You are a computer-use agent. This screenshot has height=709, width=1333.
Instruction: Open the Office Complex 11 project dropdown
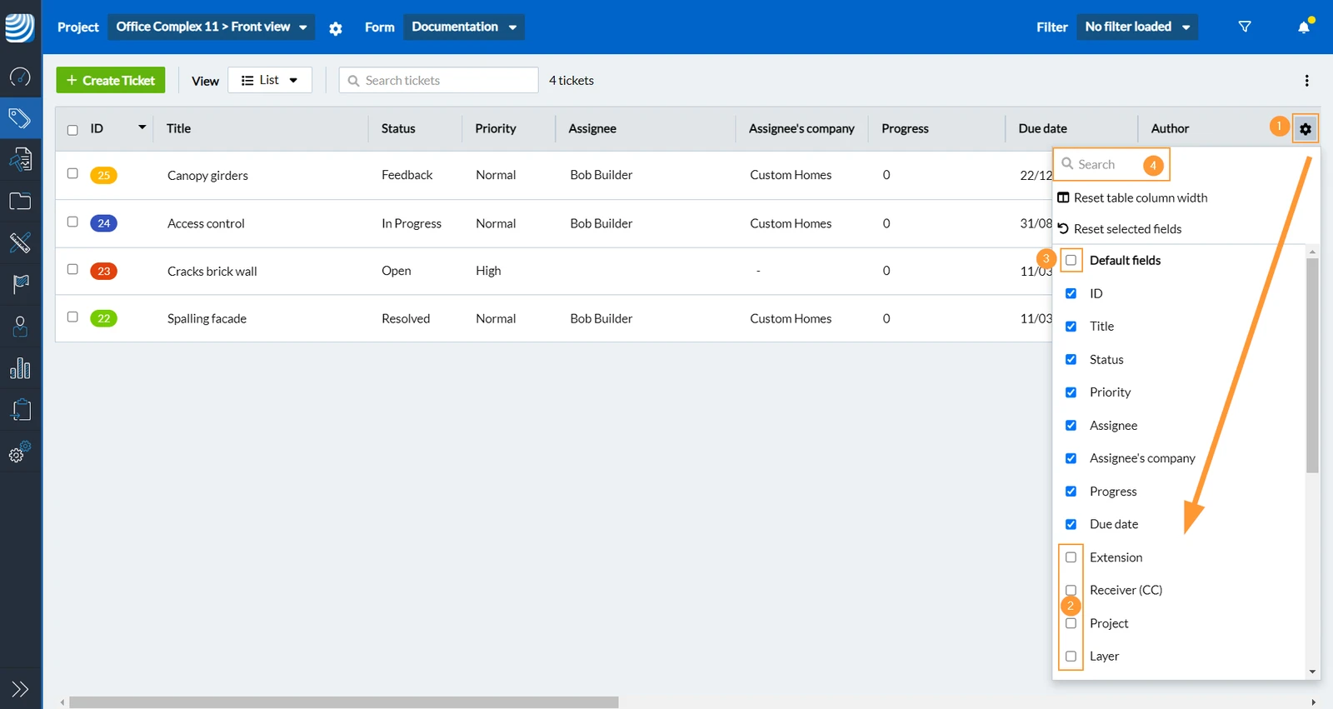click(212, 27)
